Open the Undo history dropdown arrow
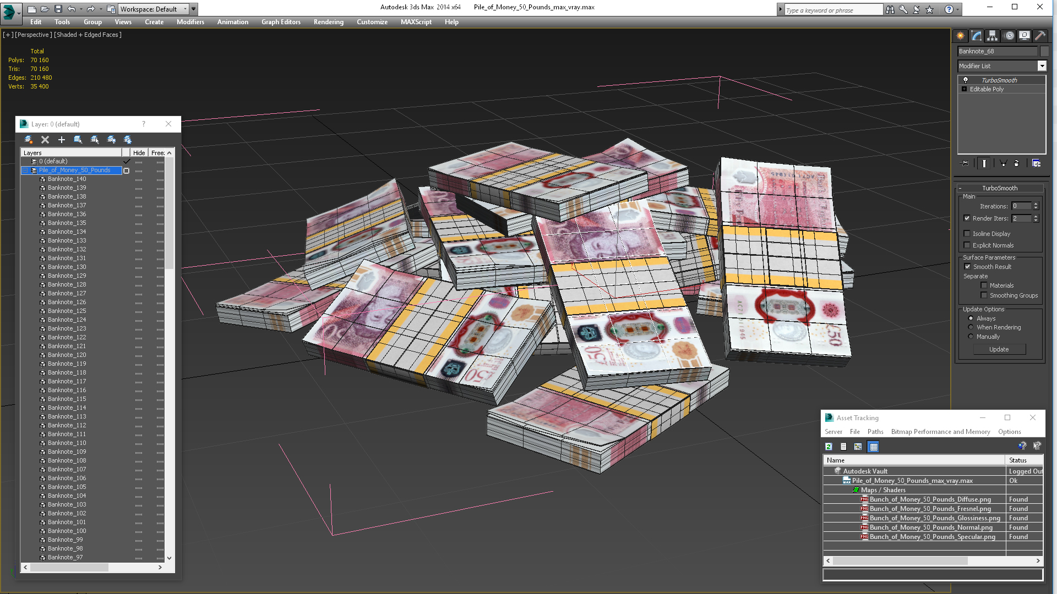The height and width of the screenshot is (594, 1057). (81, 9)
